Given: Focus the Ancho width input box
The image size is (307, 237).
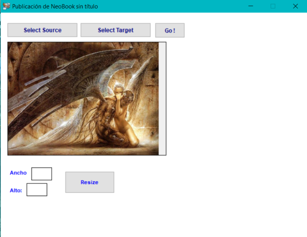Looking at the screenshot, I should pyautogui.click(x=42, y=174).
